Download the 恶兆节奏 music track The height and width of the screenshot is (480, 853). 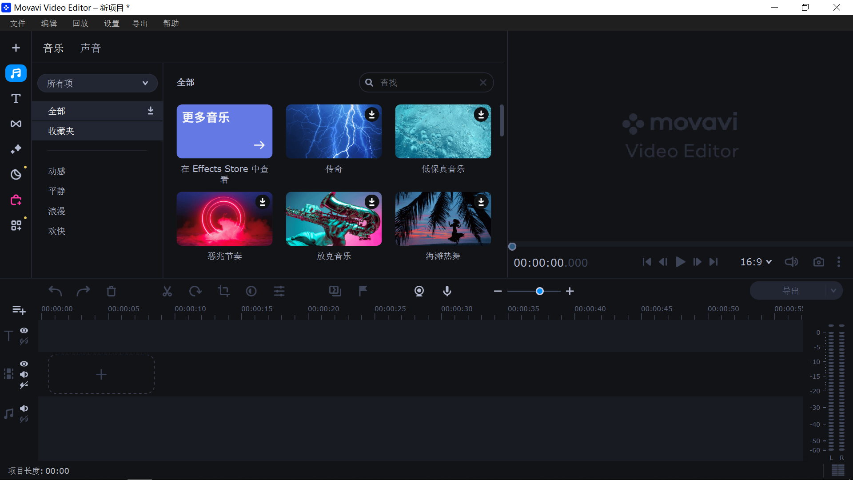coord(263,202)
